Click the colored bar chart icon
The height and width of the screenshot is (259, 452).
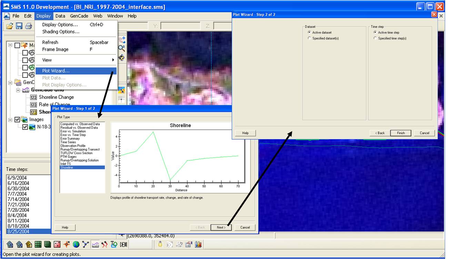click(x=198, y=245)
